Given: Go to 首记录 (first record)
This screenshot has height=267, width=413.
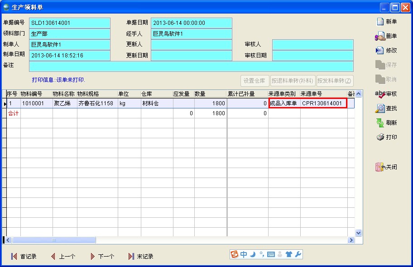Looking at the screenshot, I should [x=14, y=257].
